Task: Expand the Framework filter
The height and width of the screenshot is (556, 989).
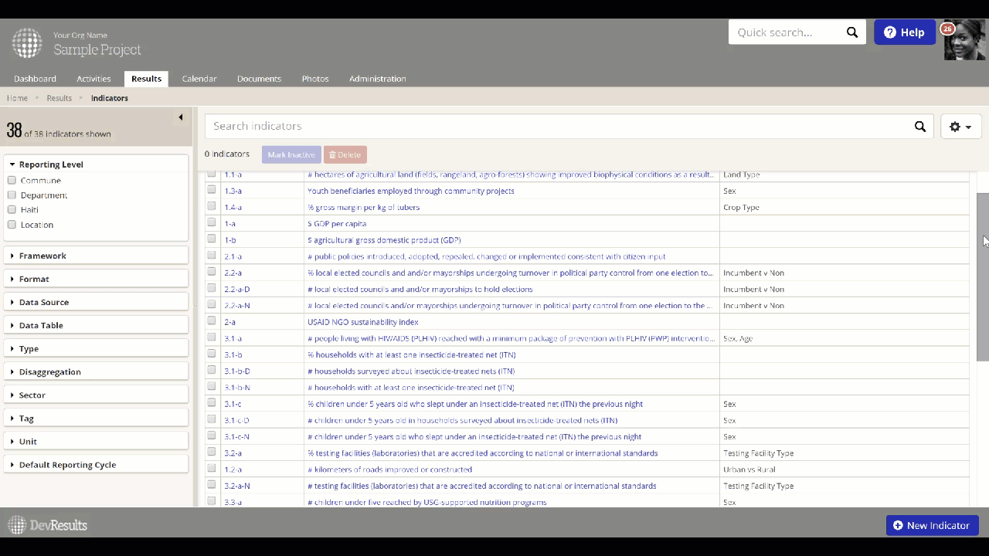Action: [x=96, y=256]
